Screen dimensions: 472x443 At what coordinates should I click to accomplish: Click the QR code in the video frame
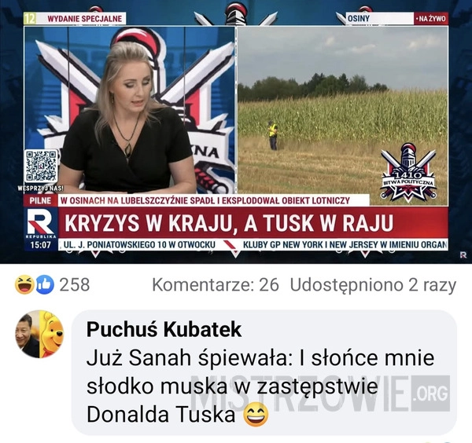41,167
